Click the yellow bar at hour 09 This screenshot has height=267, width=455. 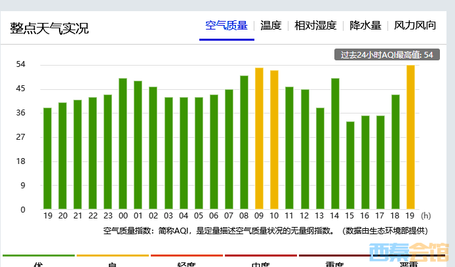[259, 138]
